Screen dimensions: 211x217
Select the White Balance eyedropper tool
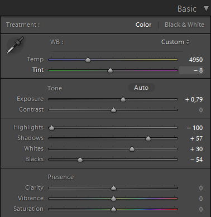click(15, 45)
